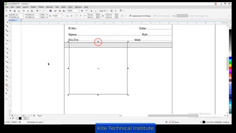236x133 pixels.
Task: Click the rotation angle field
Action: [58, 16]
